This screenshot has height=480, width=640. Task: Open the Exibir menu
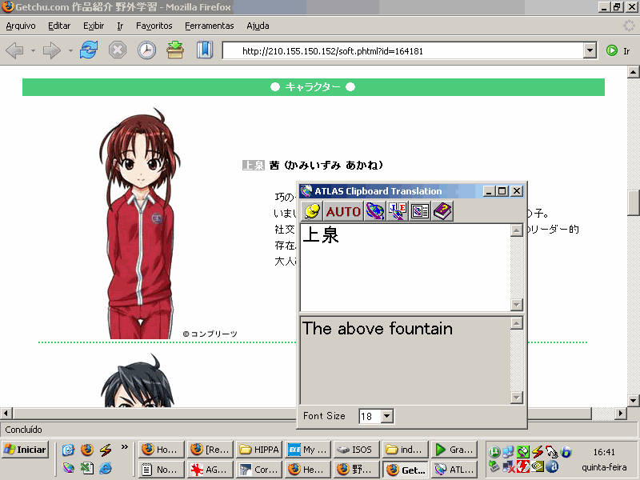[94, 26]
